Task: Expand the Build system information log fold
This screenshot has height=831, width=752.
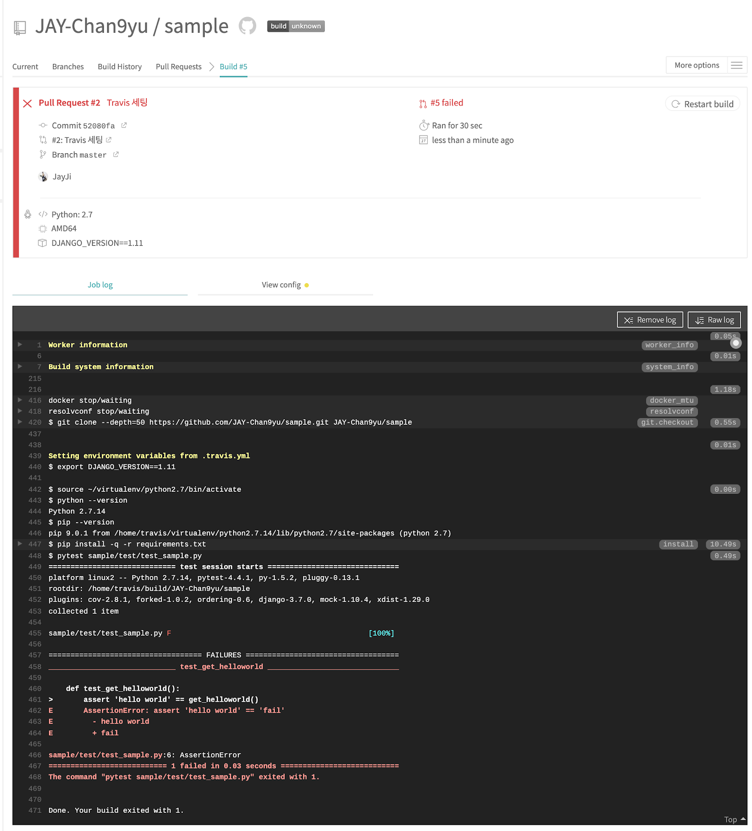Action: pos(20,366)
